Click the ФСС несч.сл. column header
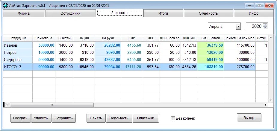 tap(170, 38)
